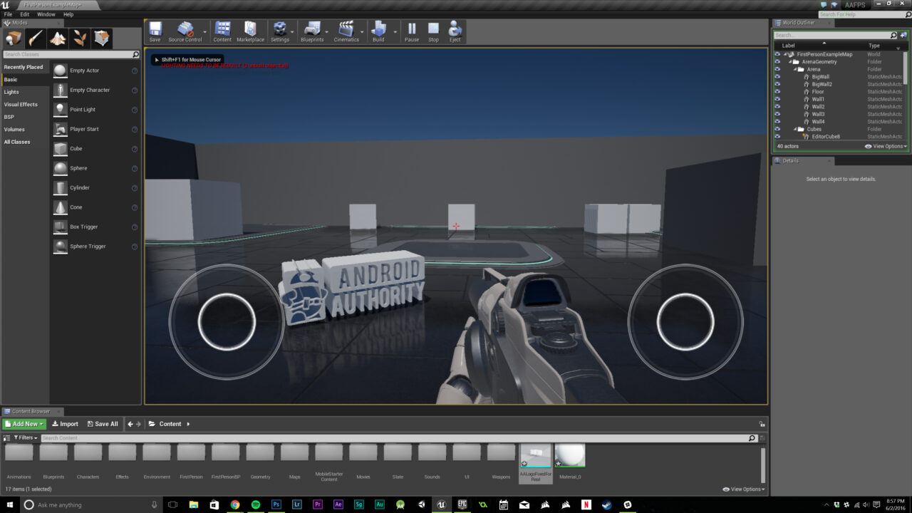Eject from the possessed player
The width and height of the screenshot is (912, 513).
pyautogui.click(x=455, y=30)
